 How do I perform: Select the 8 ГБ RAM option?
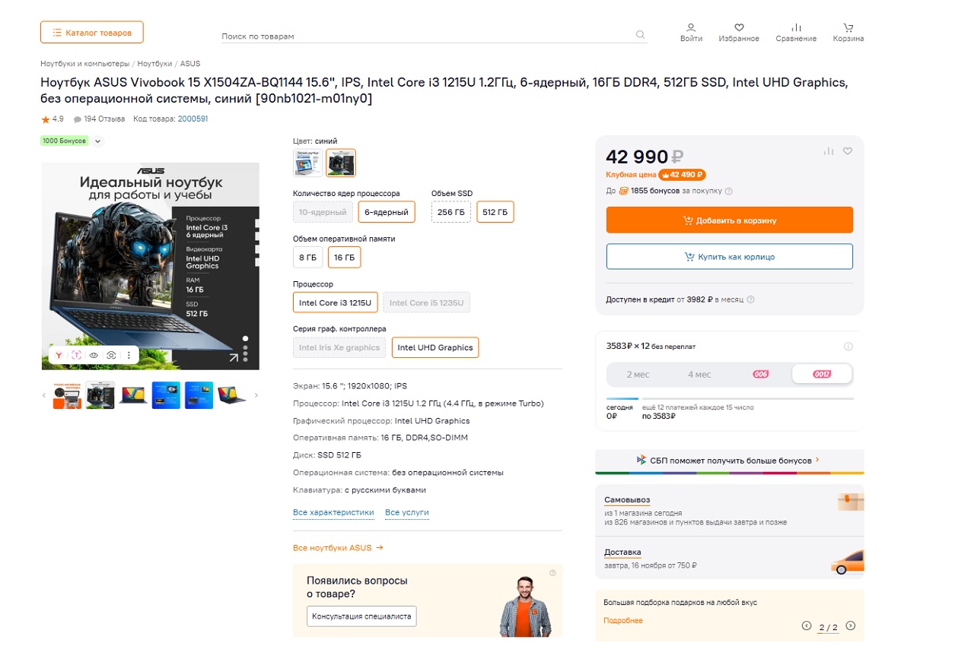coord(307,257)
